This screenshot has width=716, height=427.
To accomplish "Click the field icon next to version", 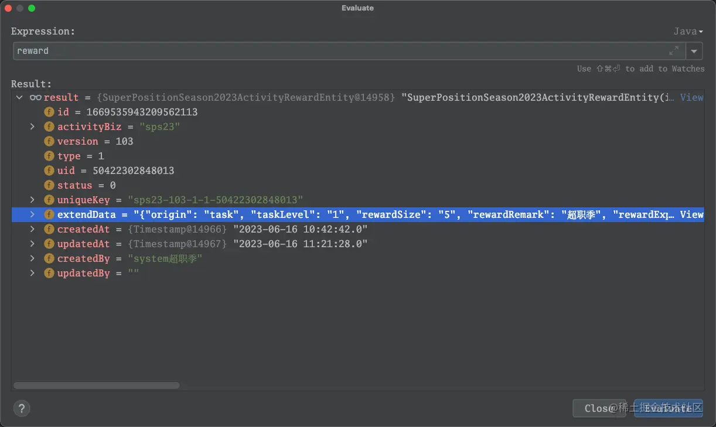I will pyautogui.click(x=49, y=141).
